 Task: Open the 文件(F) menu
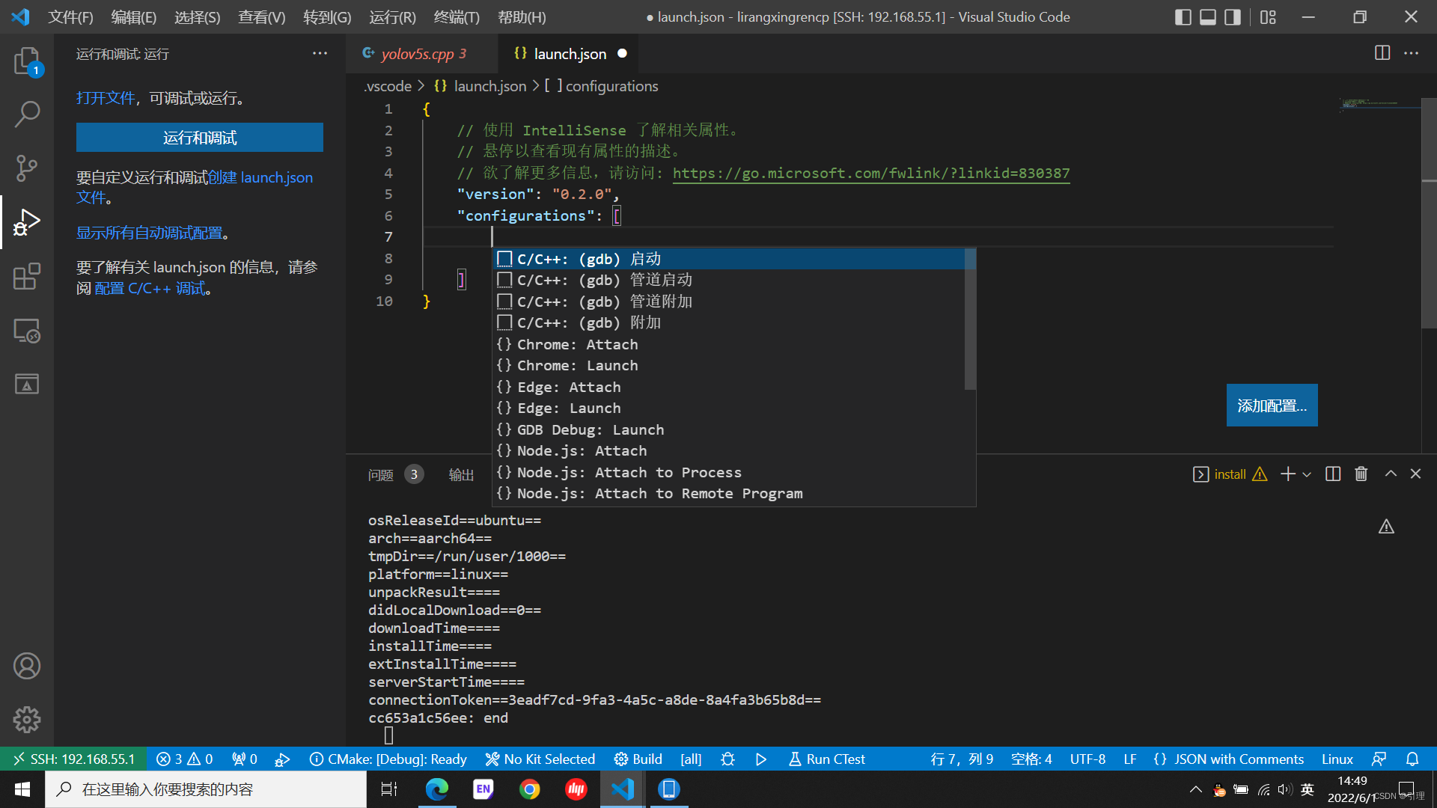tap(70, 16)
